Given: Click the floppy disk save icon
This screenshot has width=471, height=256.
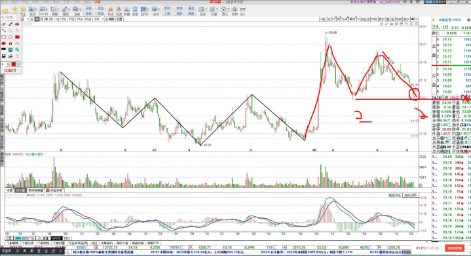Looking at the screenshot, I should click(4, 56).
